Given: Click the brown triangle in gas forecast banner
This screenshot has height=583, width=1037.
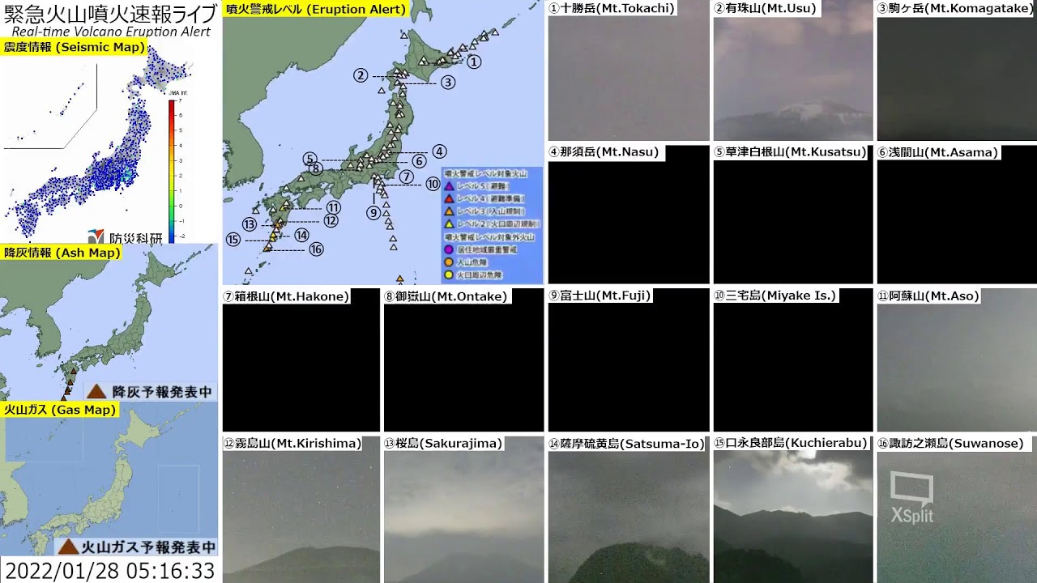Looking at the screenshot, I should point(68,547).
